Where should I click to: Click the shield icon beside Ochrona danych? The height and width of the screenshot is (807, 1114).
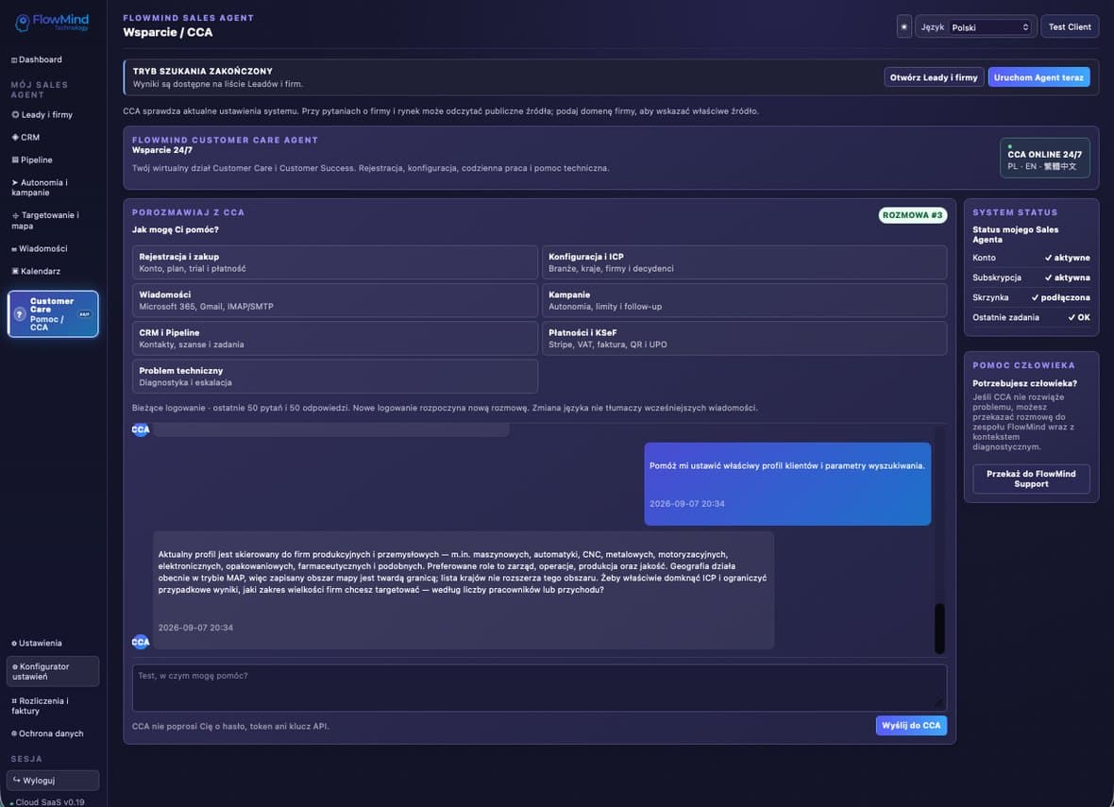(14, 733)
